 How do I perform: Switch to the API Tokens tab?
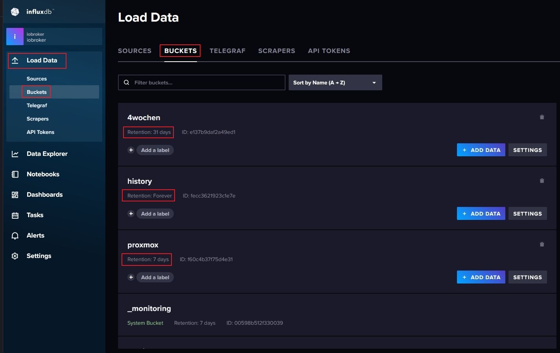[329, 51]
